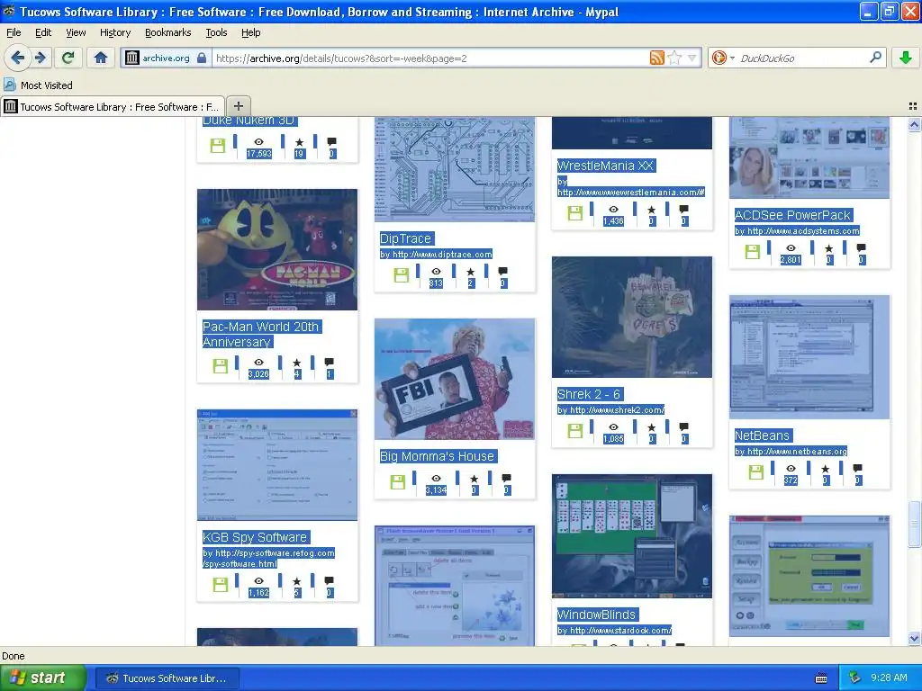Open the Help menu

pyautogui.click(x=250, y=32)
